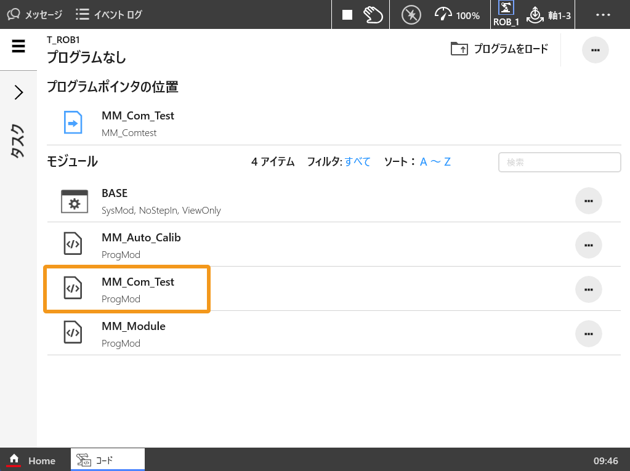The image size is (630, 471).
Task: Click the module 検索 search field
Action: tap(559, 163)
